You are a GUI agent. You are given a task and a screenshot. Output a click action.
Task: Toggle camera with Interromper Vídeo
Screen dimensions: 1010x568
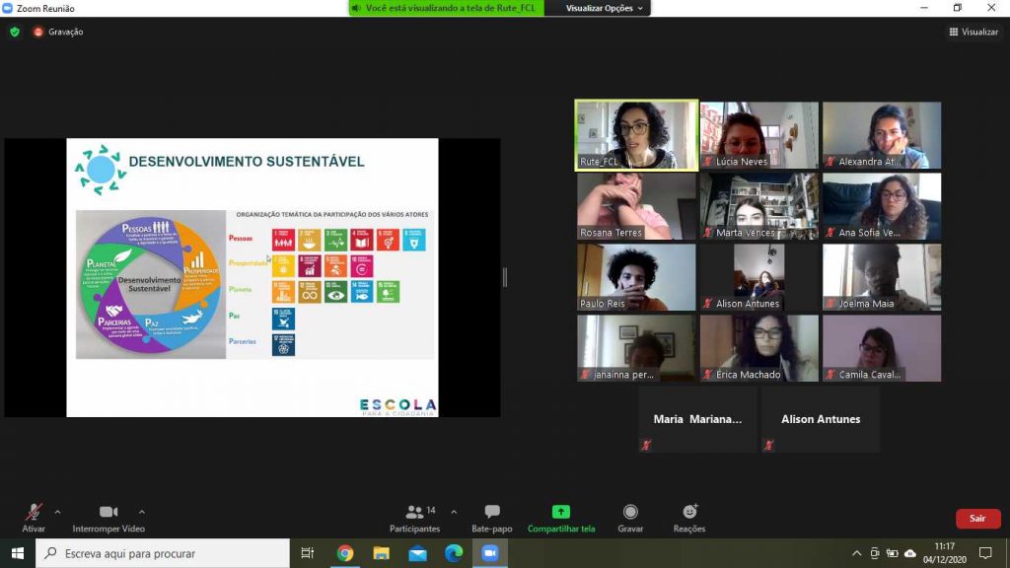click(108, 518)
